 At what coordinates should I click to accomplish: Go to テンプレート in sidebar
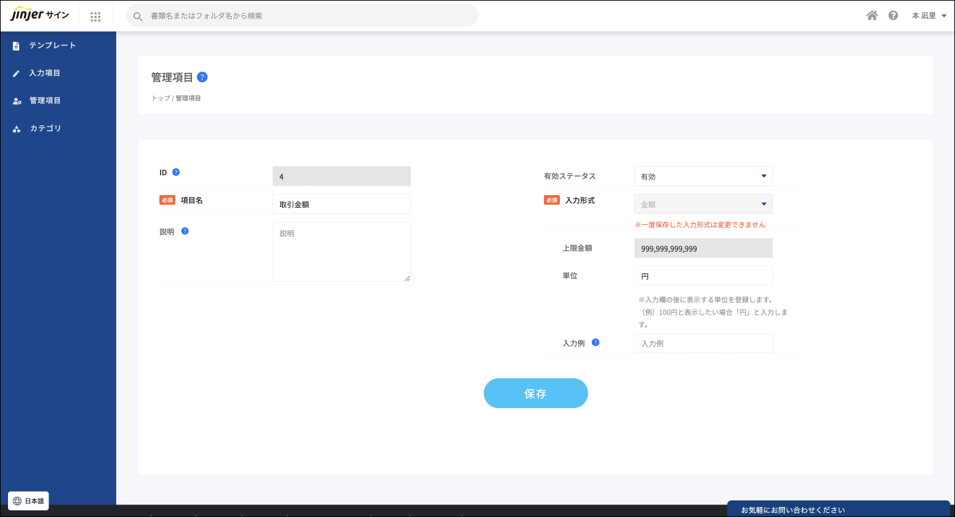(x=52, y=45)
